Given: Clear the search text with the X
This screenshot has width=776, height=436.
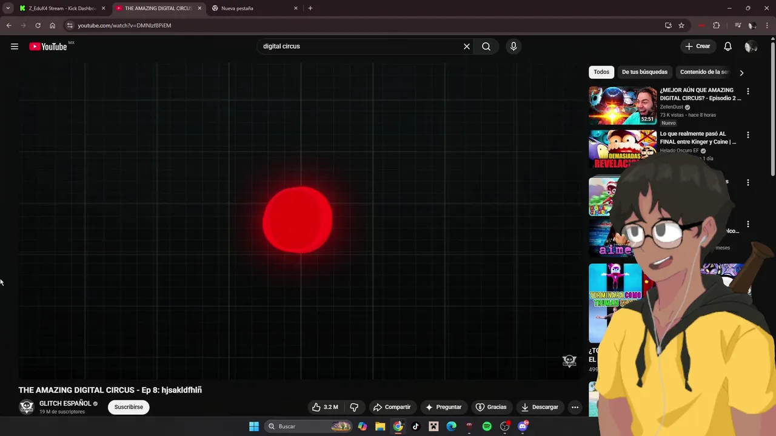Looking at the screenshot, I should pyautogui.click(x=467, y=47).
